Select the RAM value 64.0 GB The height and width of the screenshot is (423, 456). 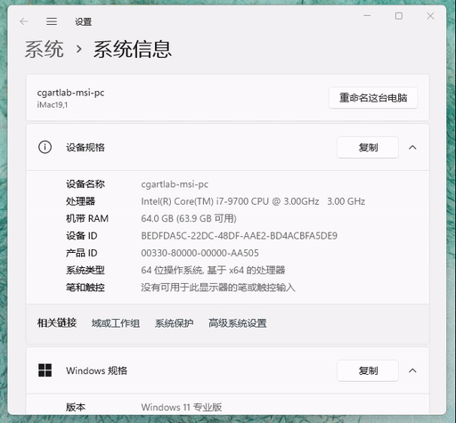point(189,218)
